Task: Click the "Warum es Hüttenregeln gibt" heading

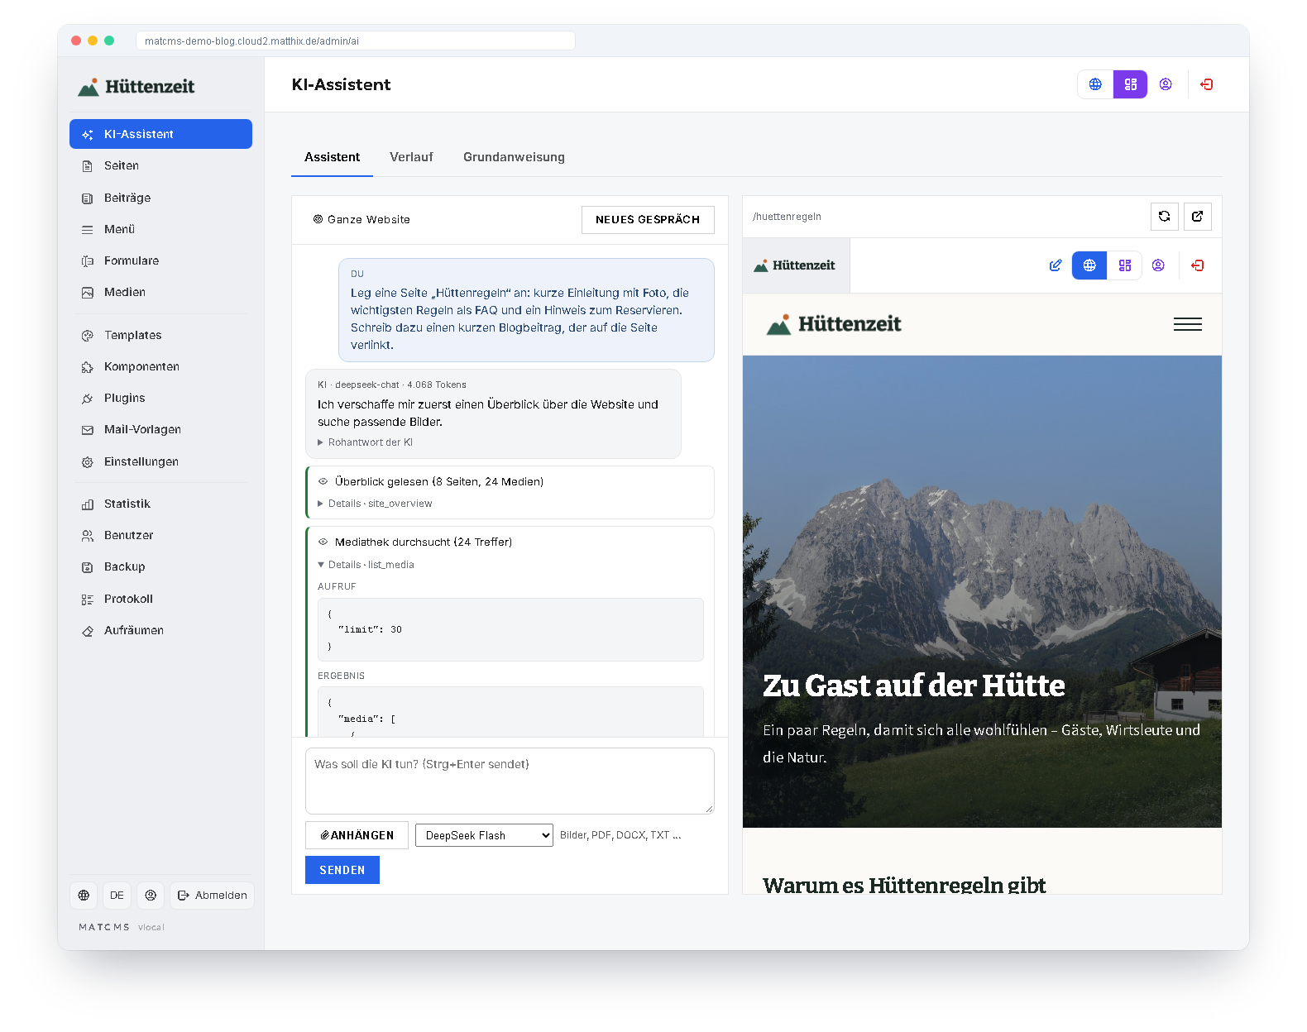Action: (x=904, y=886)
